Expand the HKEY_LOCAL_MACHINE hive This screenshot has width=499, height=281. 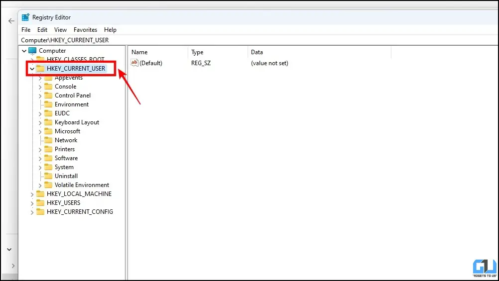(x=32, y=194)
